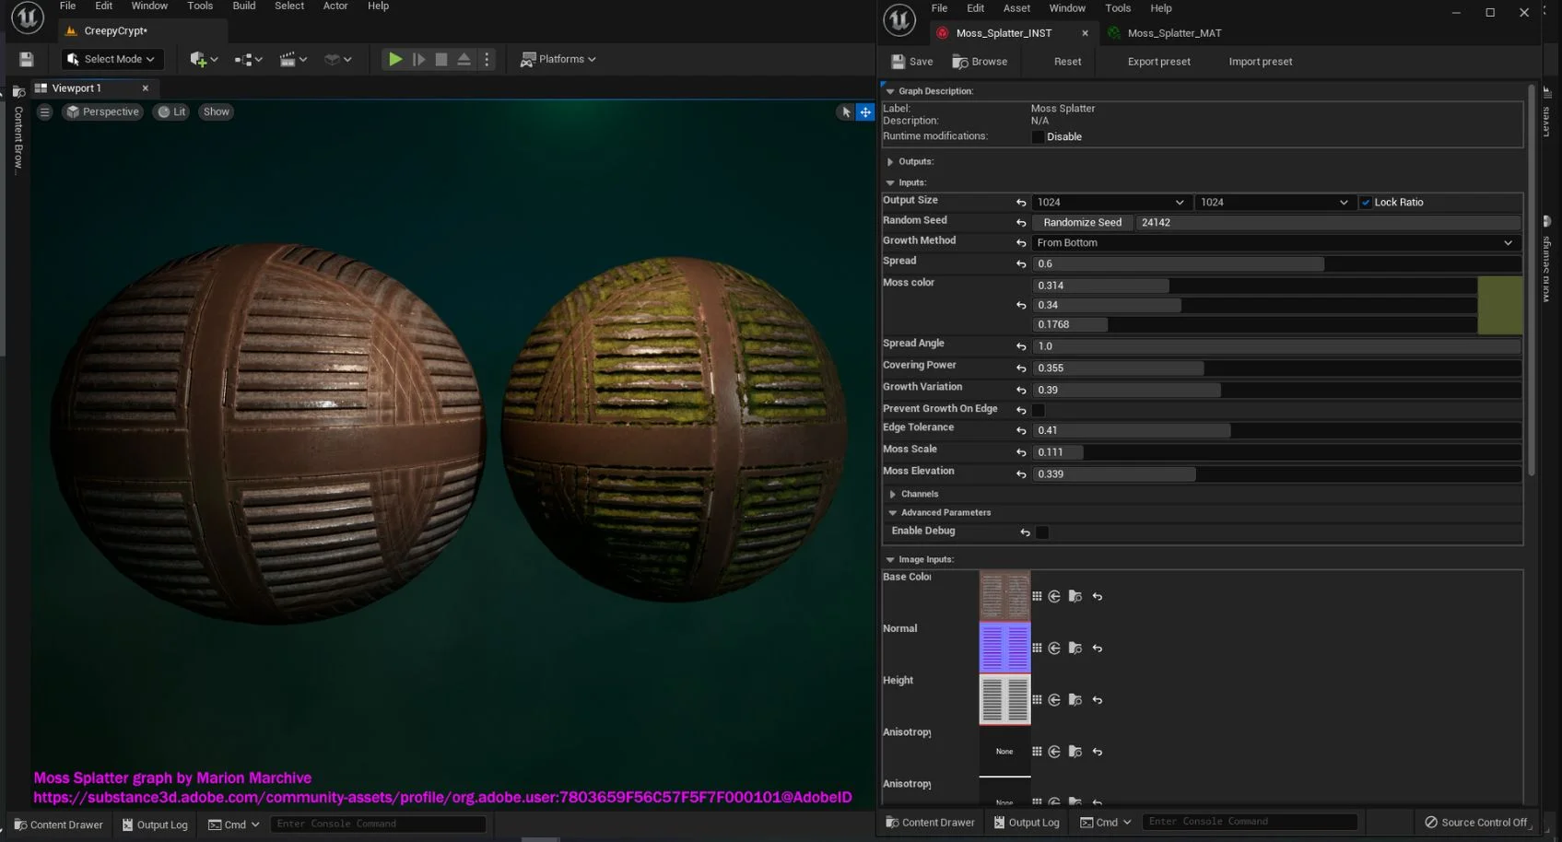
Task: Open the Asset menu in Substance window
Action: pos(1016,8)
